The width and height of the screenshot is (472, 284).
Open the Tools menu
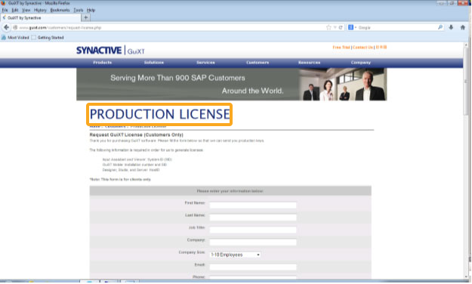coord(79,11)
